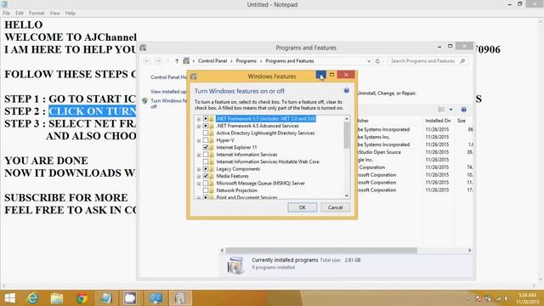Switch to Notepad taskbar icon
This screenshot has width=544, height=306.
click(105, 298)
